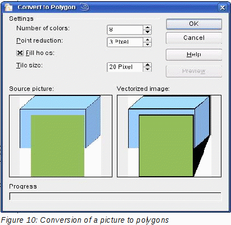Decrease Number of colors with down arrow

[147, 32]
